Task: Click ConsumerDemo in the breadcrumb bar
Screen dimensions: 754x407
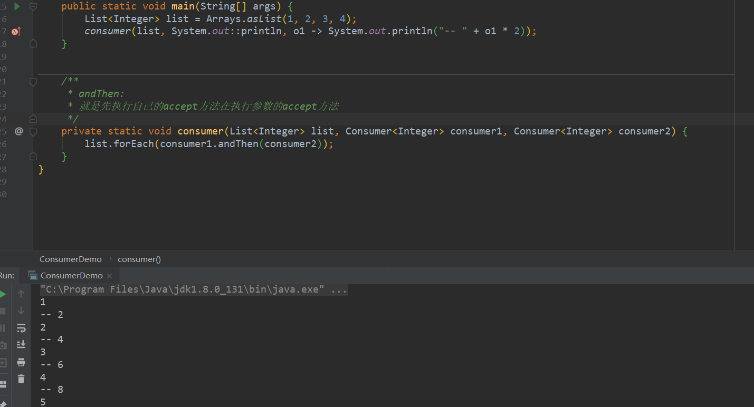Action: (71, 259)
